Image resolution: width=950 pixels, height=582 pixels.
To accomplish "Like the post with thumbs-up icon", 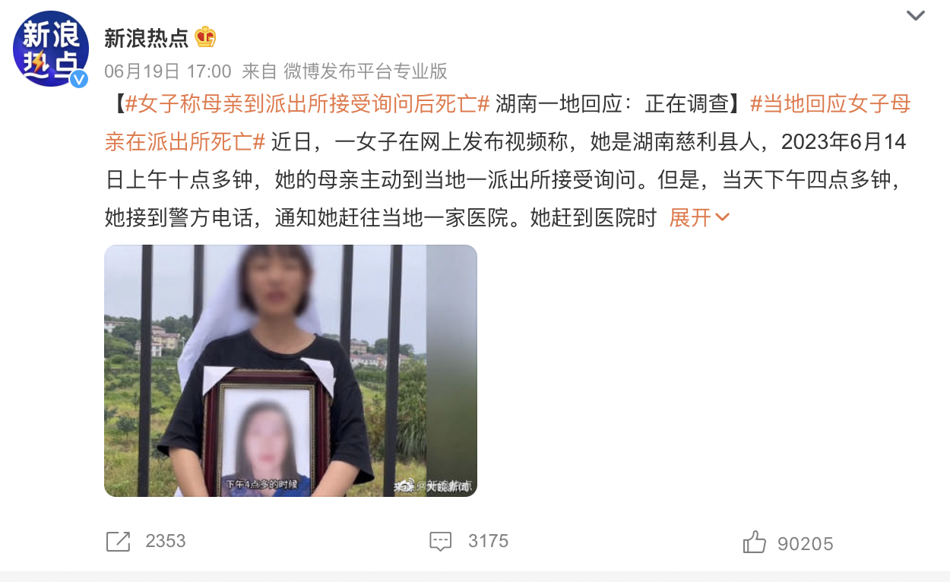I will click(x=754, y=542).
